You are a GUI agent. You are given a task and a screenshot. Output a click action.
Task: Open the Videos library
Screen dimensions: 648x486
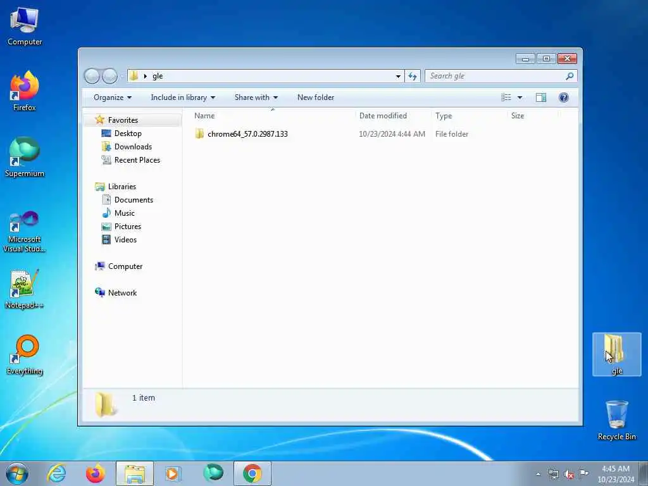[125, 240]
